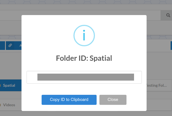
Task: Click the folder ID text field
Action: (84, 77)
